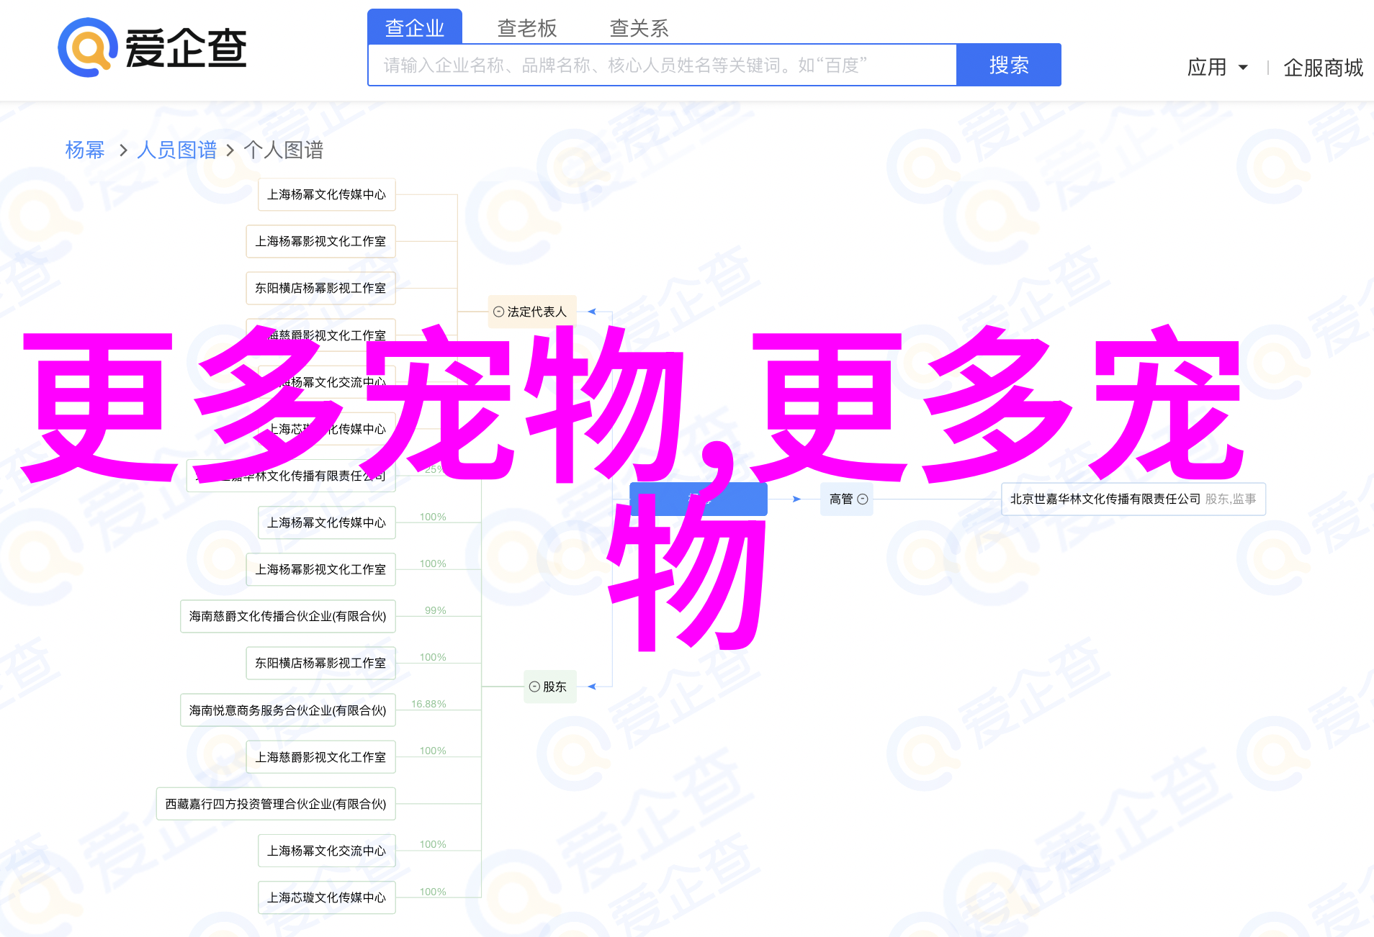Switch to the 查老板 tab
This screenshot has width=1374, height=937.
[x=527, y=28]
